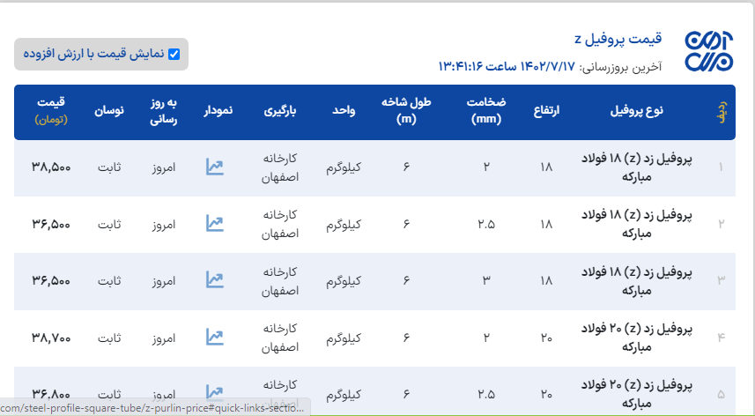Open first row پروفیل زد 18 product link
Image resolution: width=755 pixels, height=416 pixels.
(639, 167)
